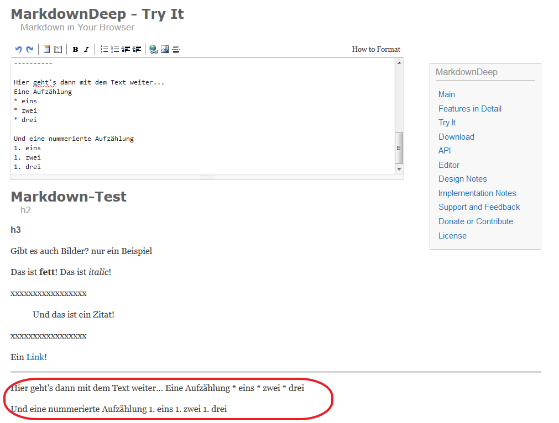This screenshot has width=559, height=423.
Task: Click the editor resize grip bar
Action: [207, 177]
